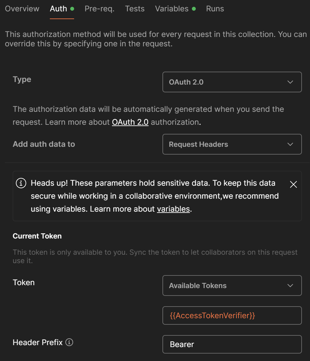Open the Available Tokens dropdown
The image size is (310, 361).
click(x=232, y=285)
